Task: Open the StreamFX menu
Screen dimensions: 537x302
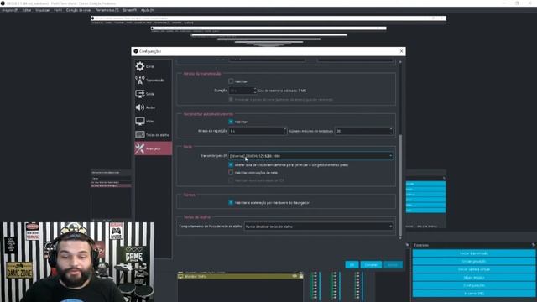Action: (129, 10)
